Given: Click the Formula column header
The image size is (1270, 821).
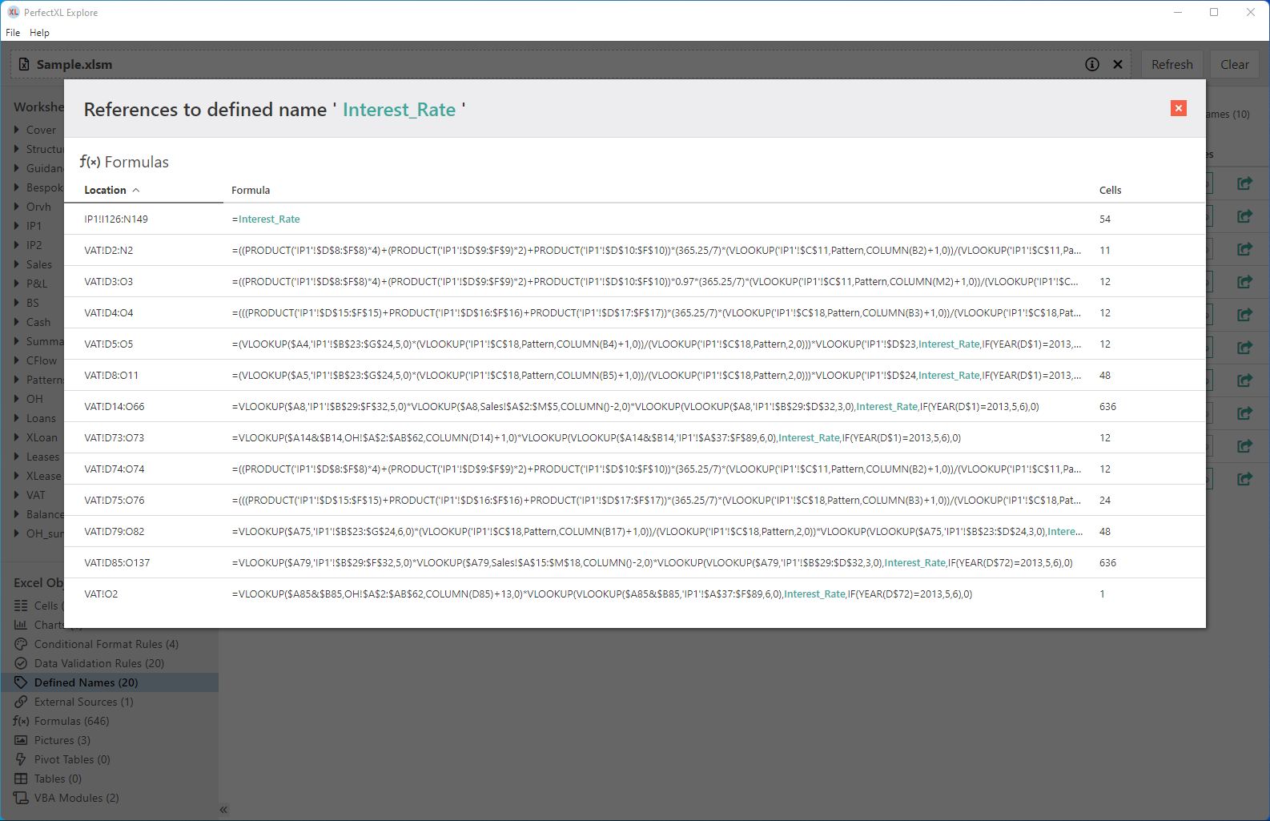Looking at the screenshot, I should [251, 190].
